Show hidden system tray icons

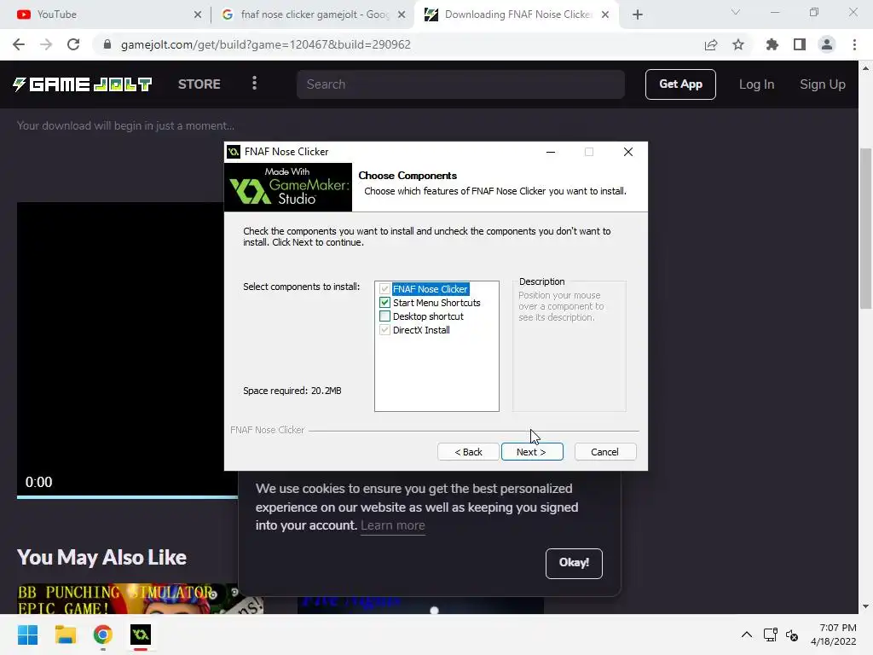747,635
